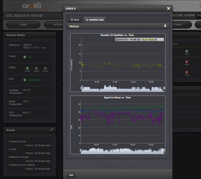Select the Satellite Data tab
Image resolution: width=201 pixels, height=179 pixels.
(95, 20)
